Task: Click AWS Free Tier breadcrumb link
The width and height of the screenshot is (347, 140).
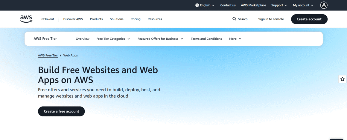Action: click(x=48, y=56)
